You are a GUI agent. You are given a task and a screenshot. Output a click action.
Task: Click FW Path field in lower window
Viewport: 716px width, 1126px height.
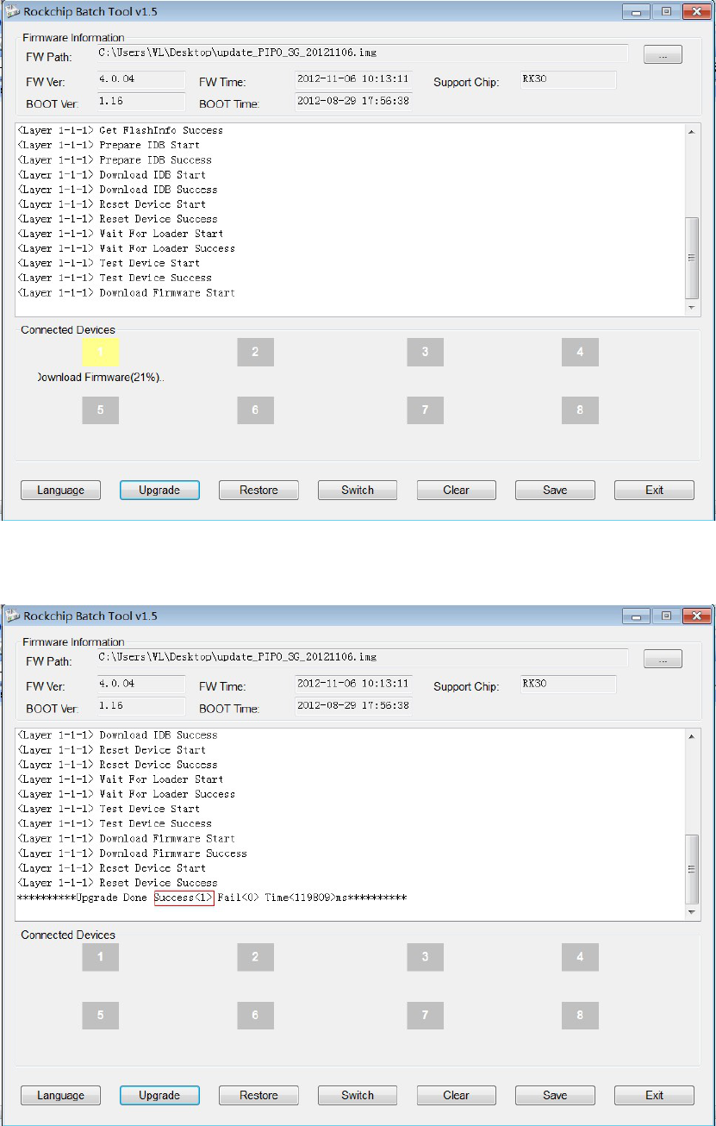362,658
